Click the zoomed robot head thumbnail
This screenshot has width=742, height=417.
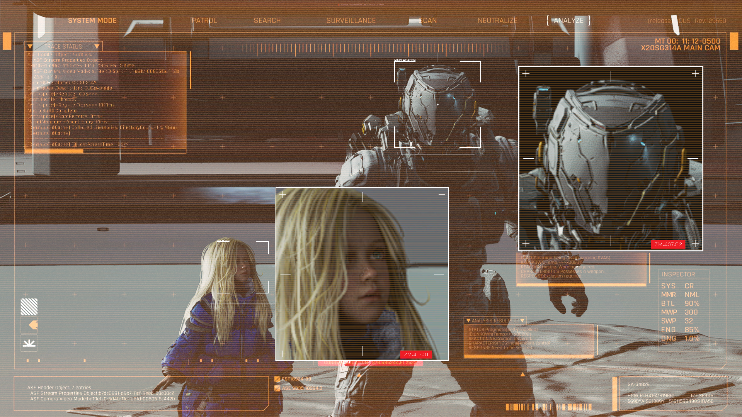click(x=610, y=158)
